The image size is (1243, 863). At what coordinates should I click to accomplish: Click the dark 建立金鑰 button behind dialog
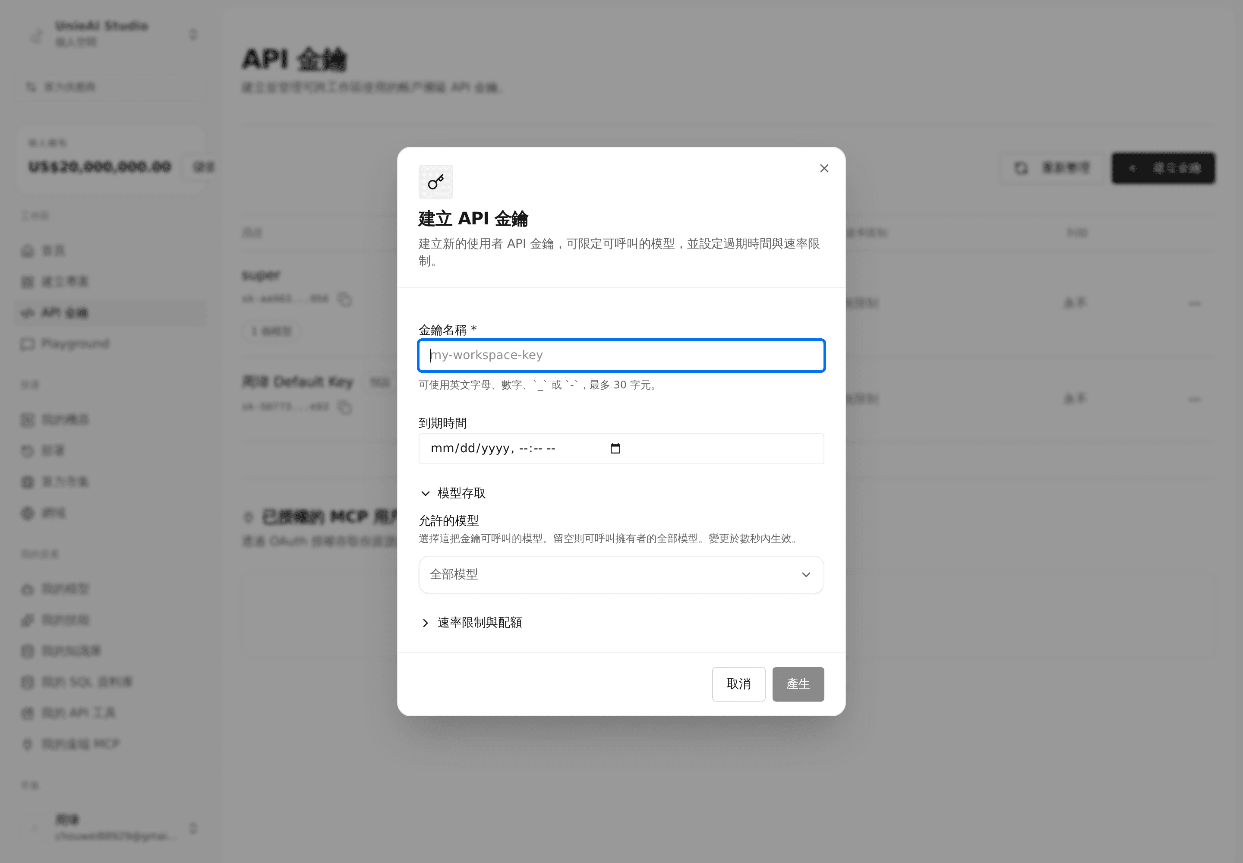(x=1163, y=168)
